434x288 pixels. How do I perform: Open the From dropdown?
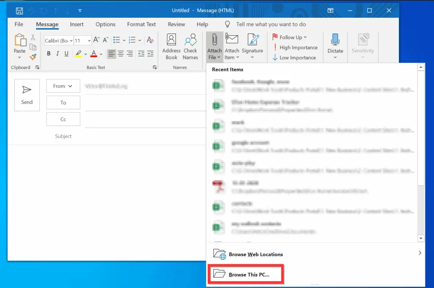(x=63, y=86)
